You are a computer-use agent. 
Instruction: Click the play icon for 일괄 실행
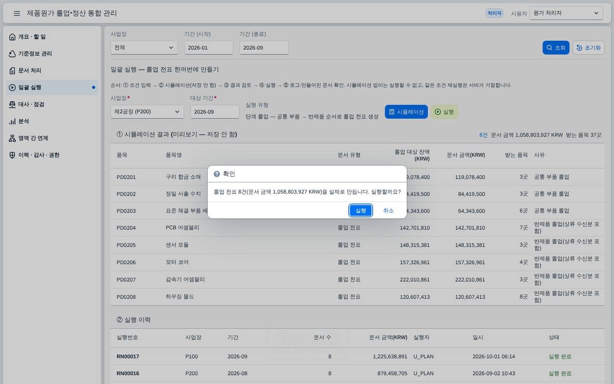[12, 87]
